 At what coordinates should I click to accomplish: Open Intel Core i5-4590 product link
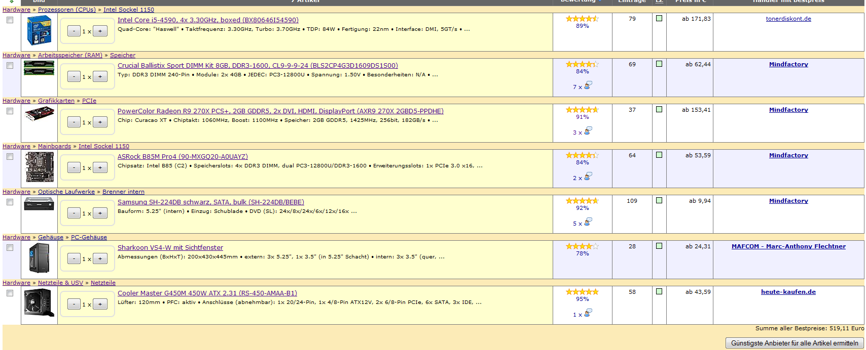tap(208, 20)
